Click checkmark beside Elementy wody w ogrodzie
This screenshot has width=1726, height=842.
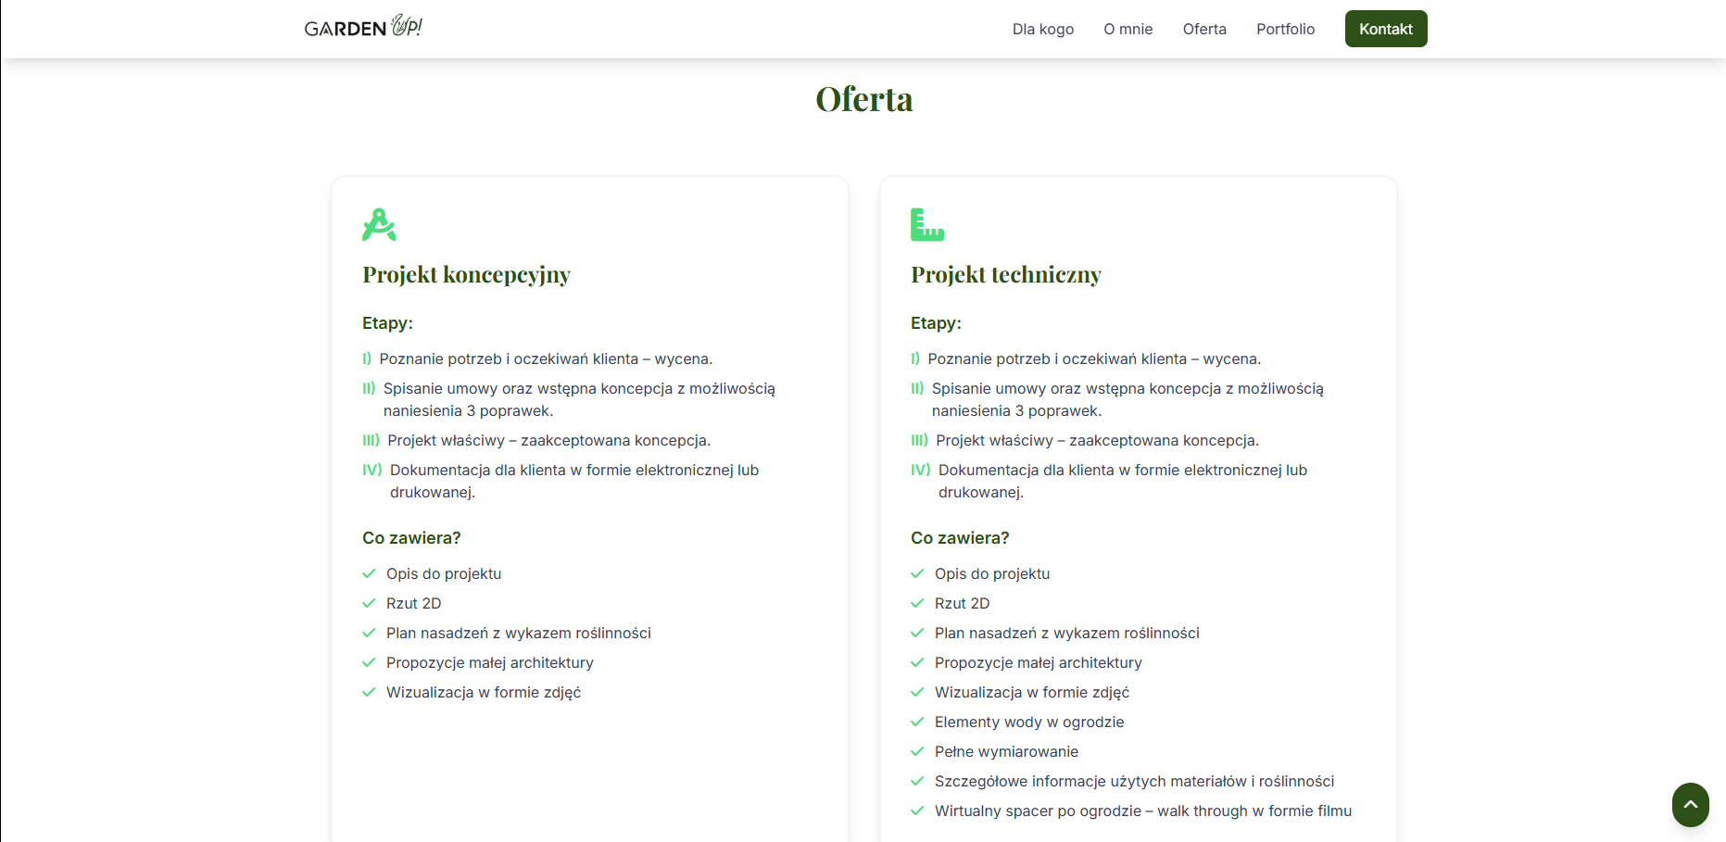click(x=917, y=723)
